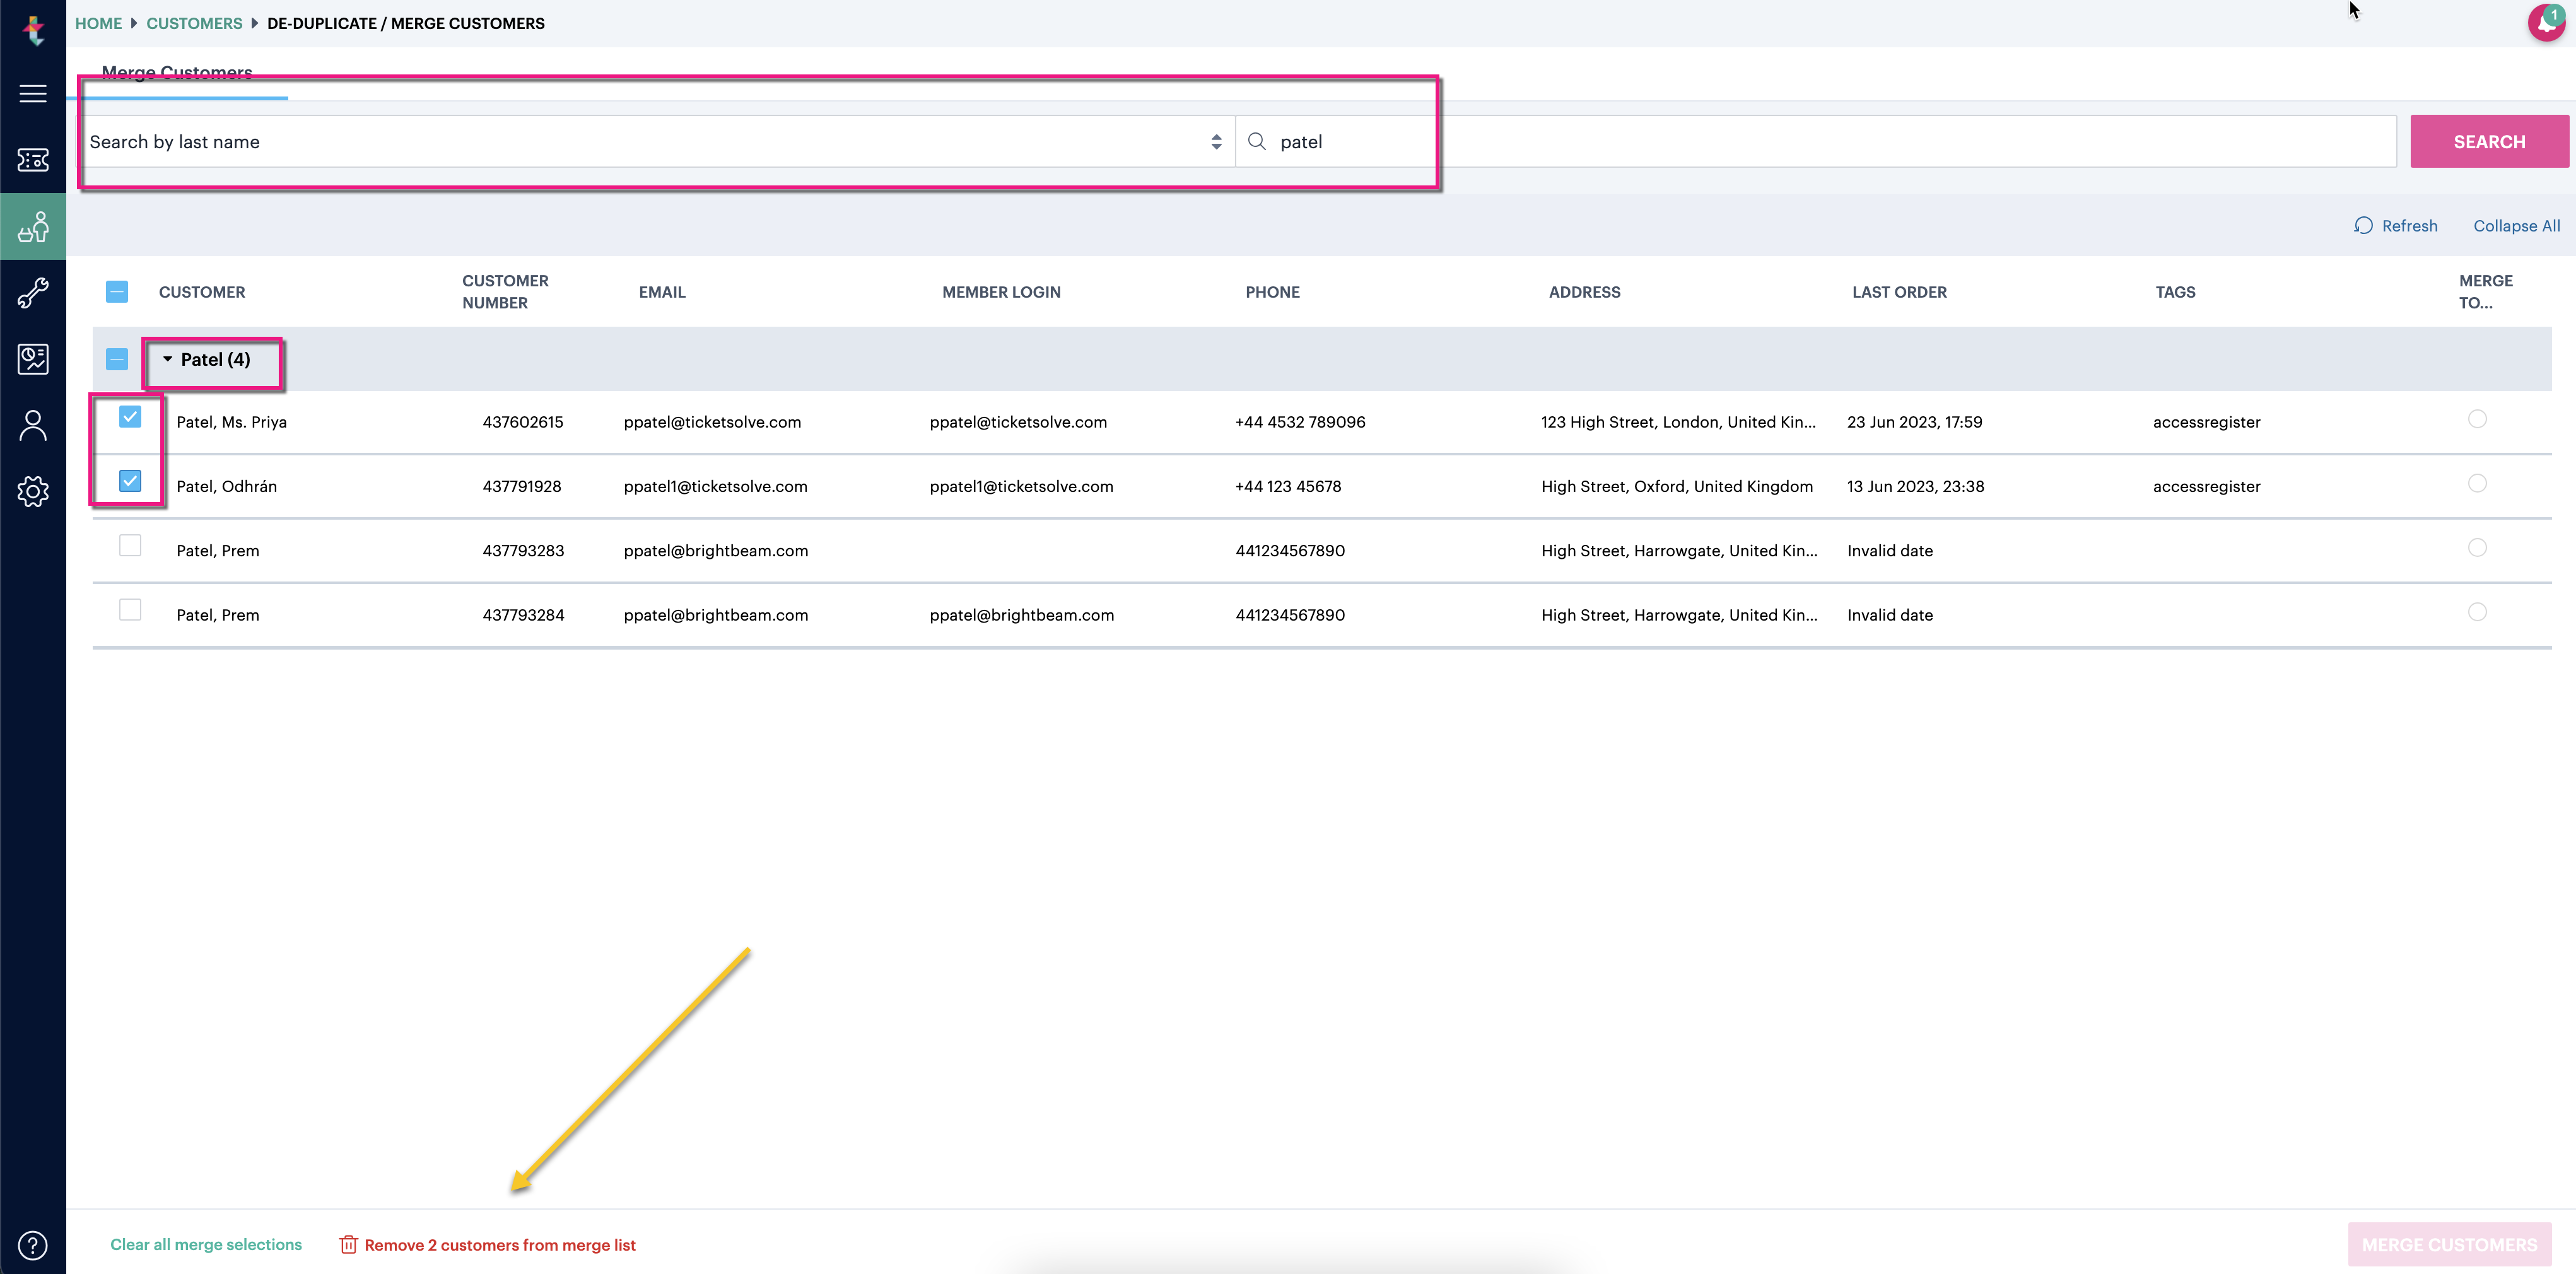Screen dimensions: 2576x1274
Task: Click the MEMBER LOGIN column header
Action: [x=1001, y=292]
